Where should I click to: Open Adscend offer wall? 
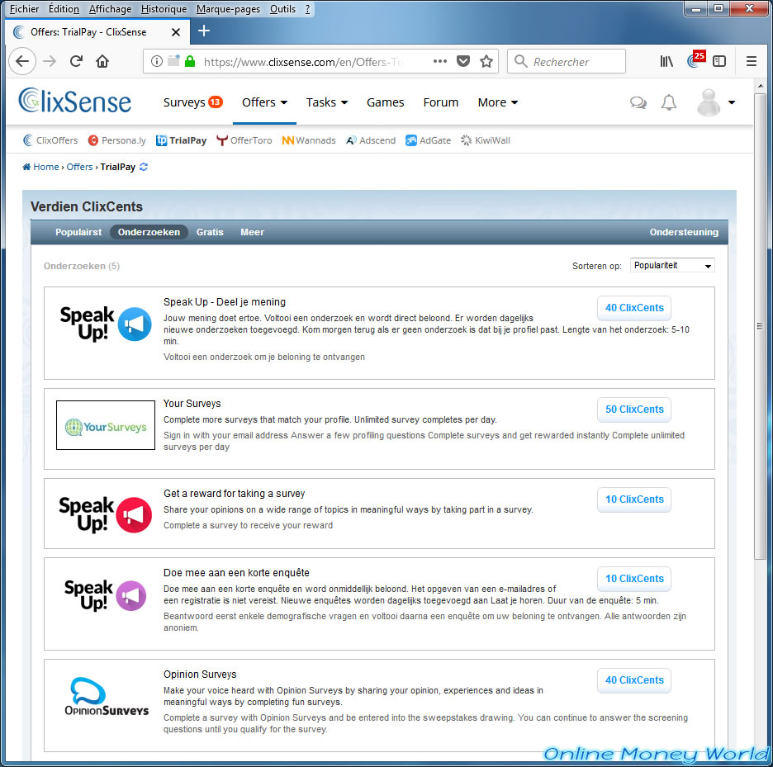(371, 140)
